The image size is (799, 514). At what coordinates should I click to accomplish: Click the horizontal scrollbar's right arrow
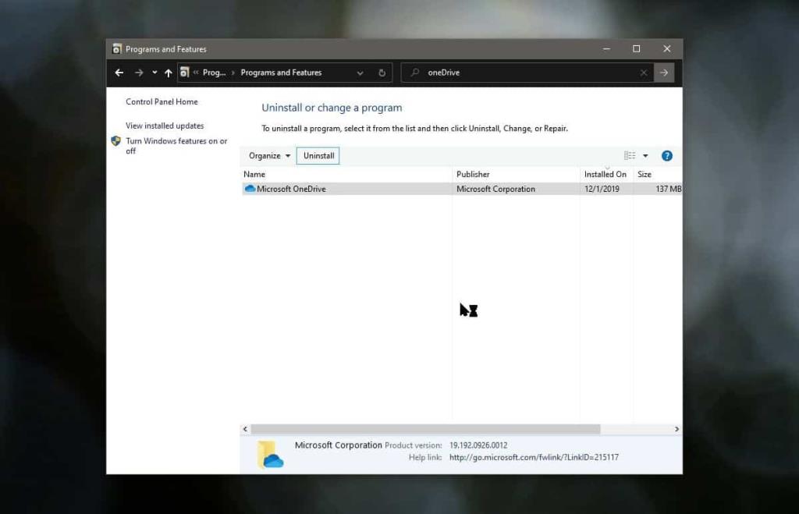tap(677, 429)
